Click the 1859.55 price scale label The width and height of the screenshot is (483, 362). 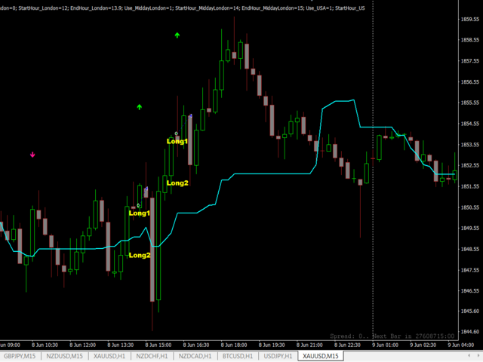pos(469,19)
